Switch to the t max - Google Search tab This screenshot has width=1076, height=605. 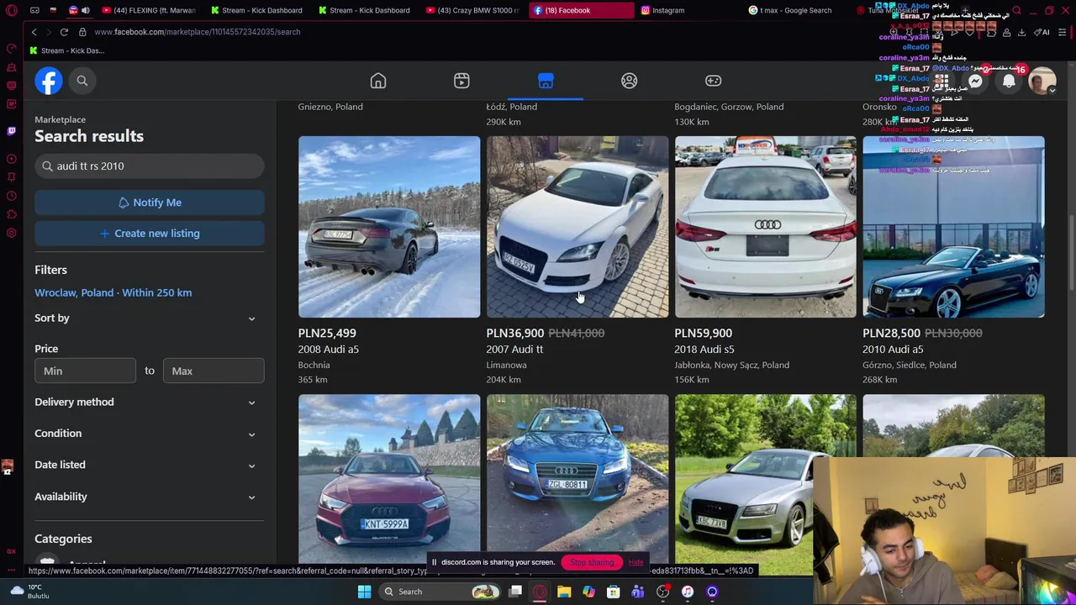795,10
